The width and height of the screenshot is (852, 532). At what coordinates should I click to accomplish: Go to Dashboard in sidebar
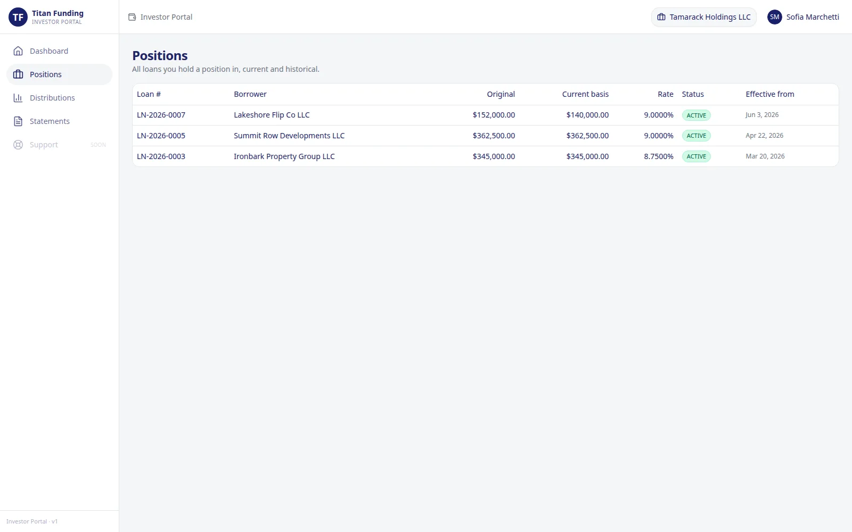59,51
